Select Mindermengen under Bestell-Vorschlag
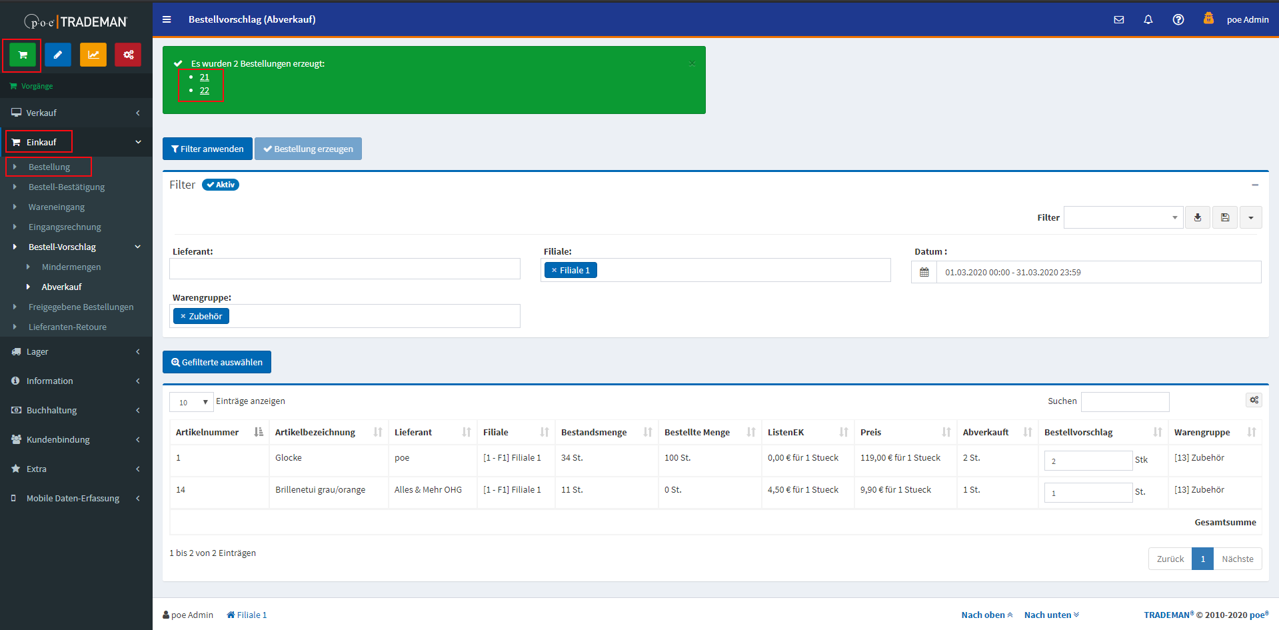This screenshot has height=630, width=1279. point(71,267)
